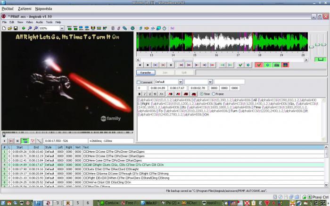Open the actor name dropdown
The image size is (330, 206).
(x=210, y=82)
